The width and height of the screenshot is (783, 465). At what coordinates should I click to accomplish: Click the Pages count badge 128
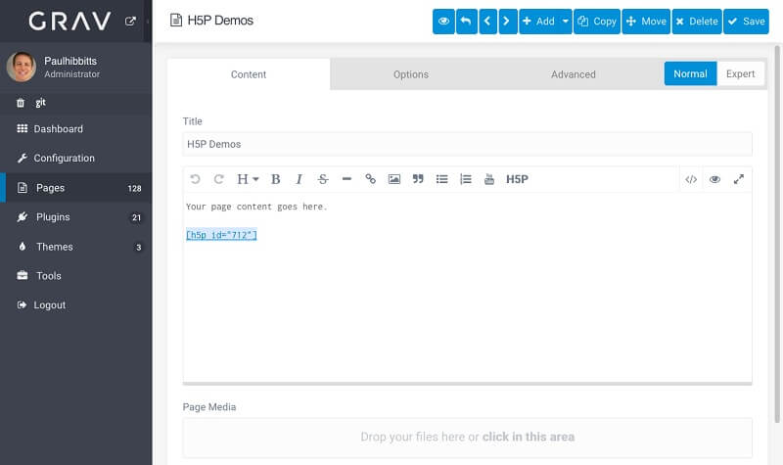point(134,188)
